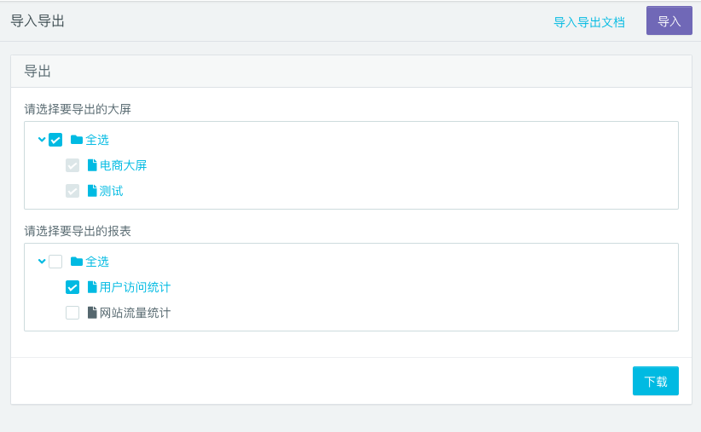Uncheck 全选 checkbox in 大屏 tree

pos(55,140)
